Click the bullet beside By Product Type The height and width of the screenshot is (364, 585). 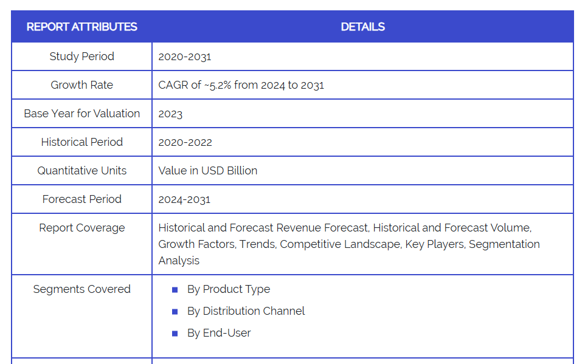click(175, 290)
